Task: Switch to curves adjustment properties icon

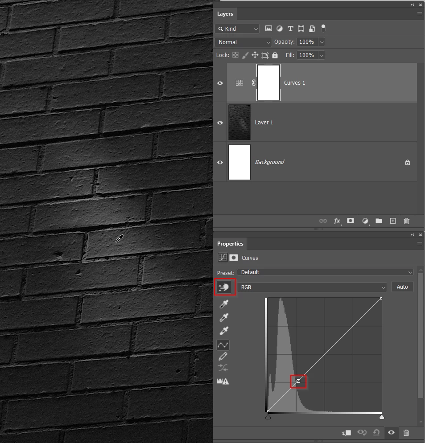Action: pyautogui.click(x=223, y=258)
